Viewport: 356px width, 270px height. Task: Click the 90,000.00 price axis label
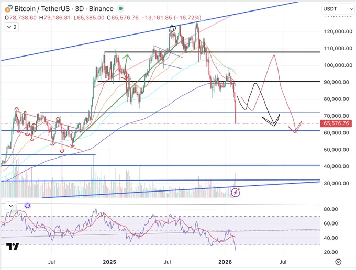(x=337, y=82)
